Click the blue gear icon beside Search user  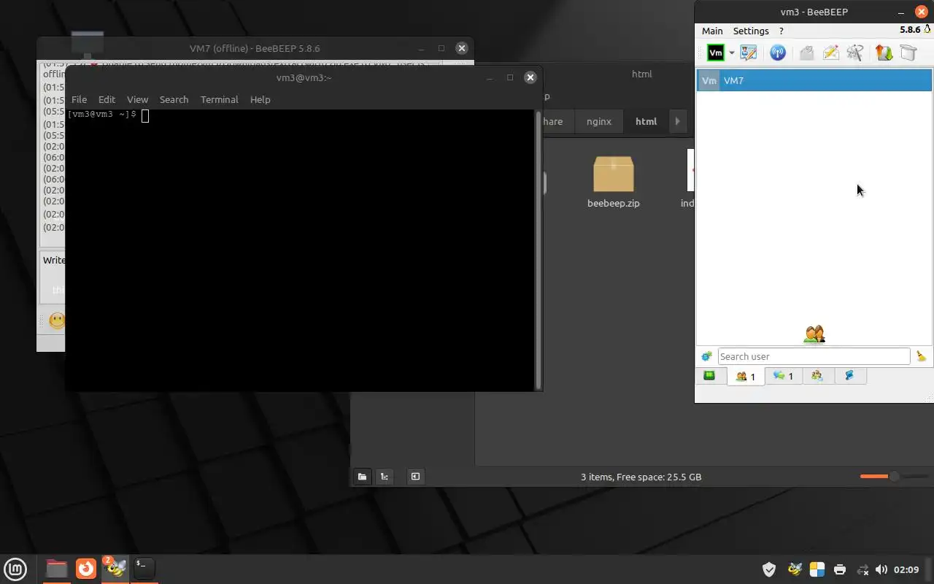click(706, 356)
